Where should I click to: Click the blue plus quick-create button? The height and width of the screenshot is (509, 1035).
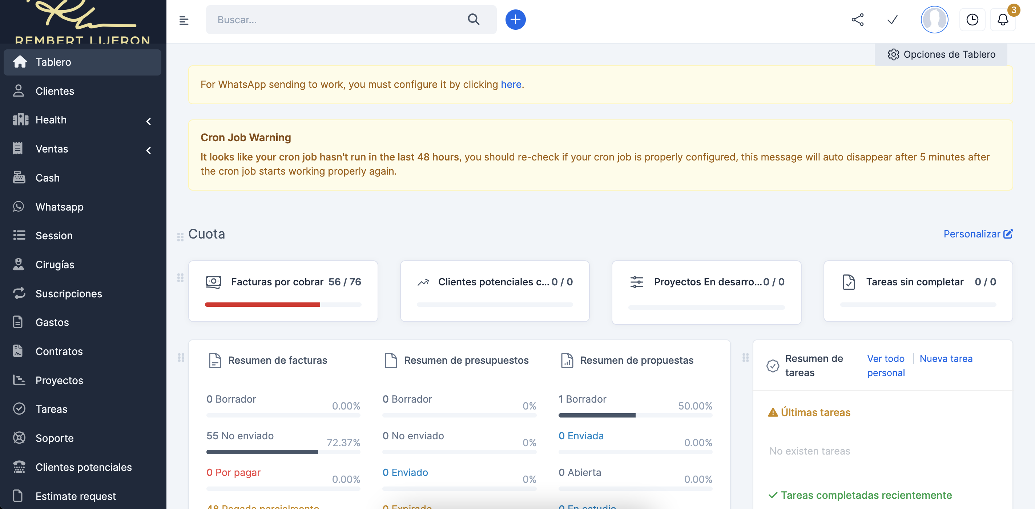(x=515, y=19)
